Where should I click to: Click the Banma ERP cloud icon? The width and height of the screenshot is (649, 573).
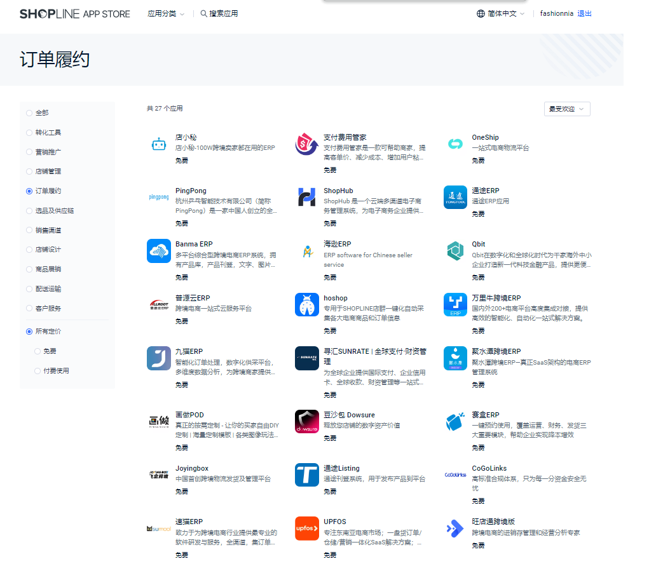(x=158, y=251)
